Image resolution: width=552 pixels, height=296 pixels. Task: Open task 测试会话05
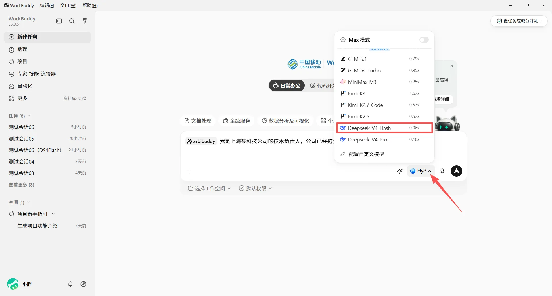point(47,139)
